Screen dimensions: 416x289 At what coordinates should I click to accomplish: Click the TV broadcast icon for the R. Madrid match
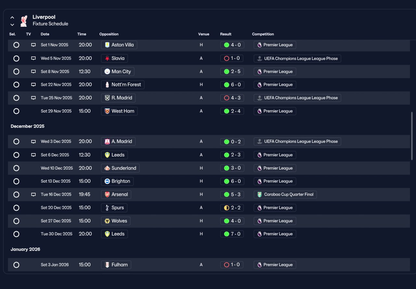tap(33, 98)
